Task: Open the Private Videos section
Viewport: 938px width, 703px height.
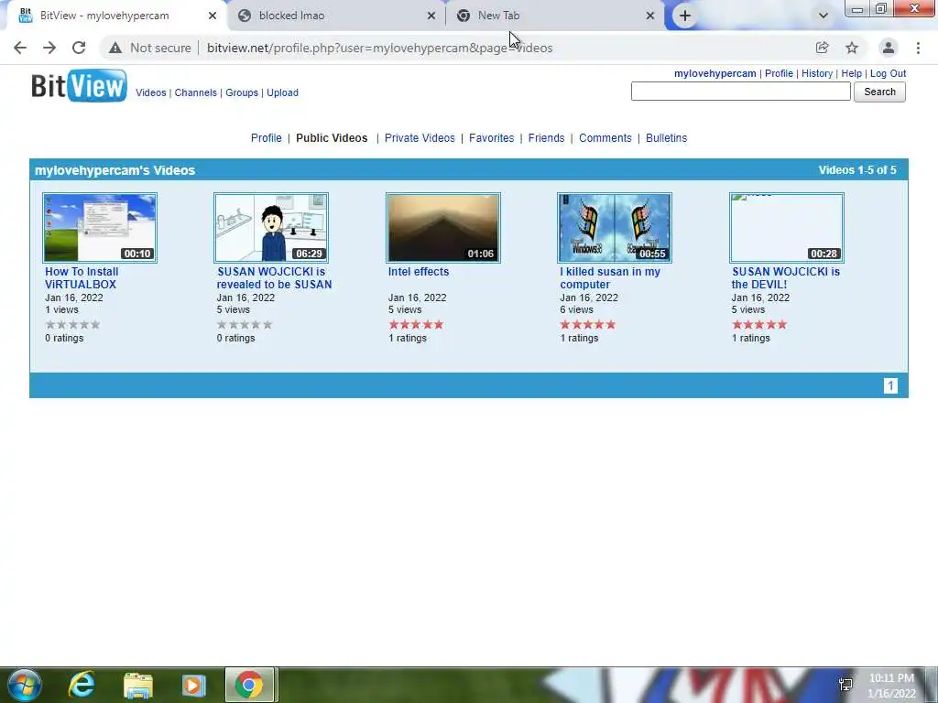Action: (x=420, y=138)
